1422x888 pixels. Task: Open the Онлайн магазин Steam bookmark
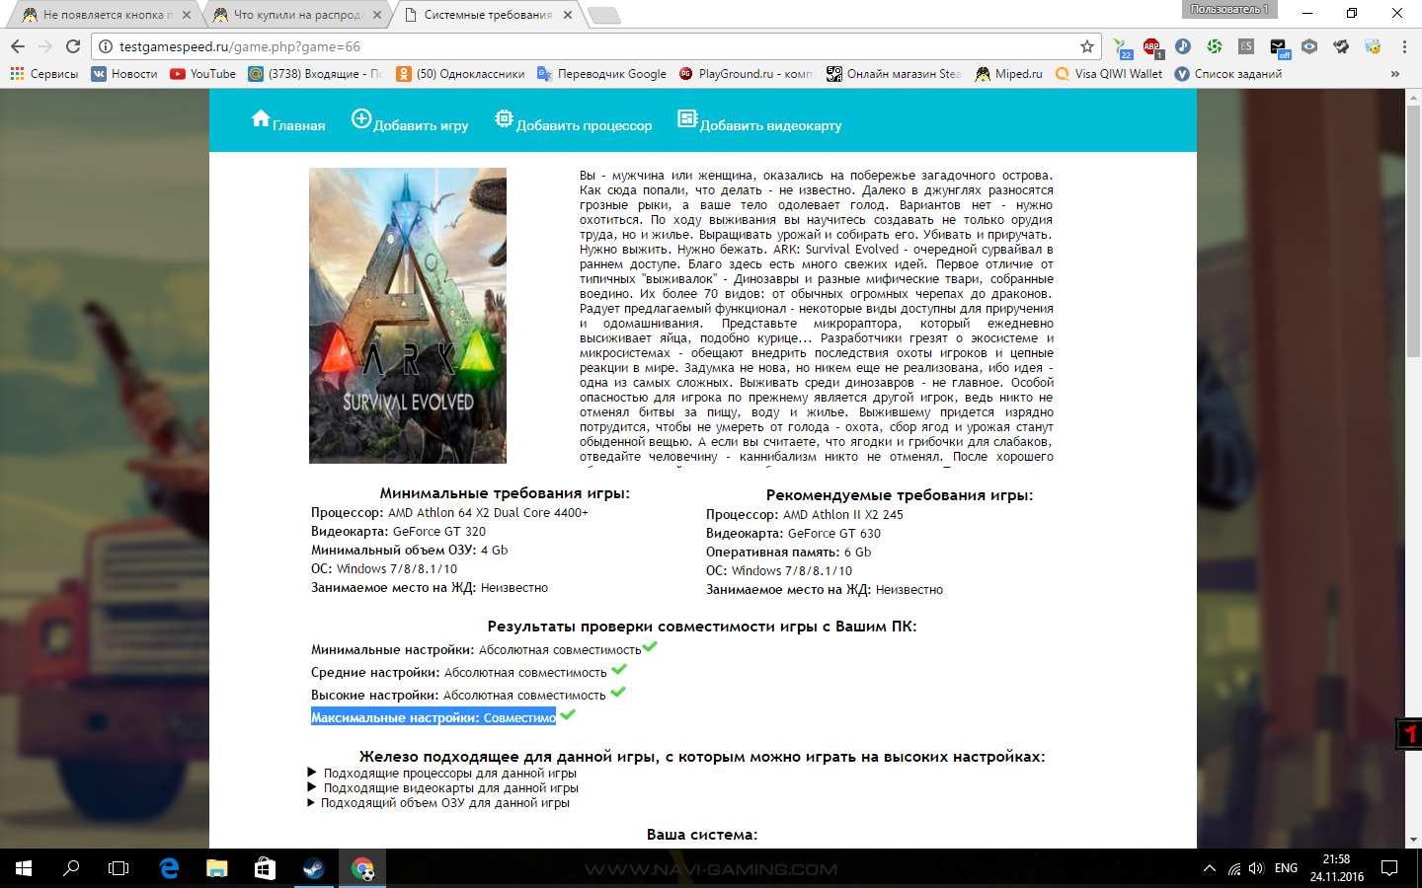tap(894, 74)
